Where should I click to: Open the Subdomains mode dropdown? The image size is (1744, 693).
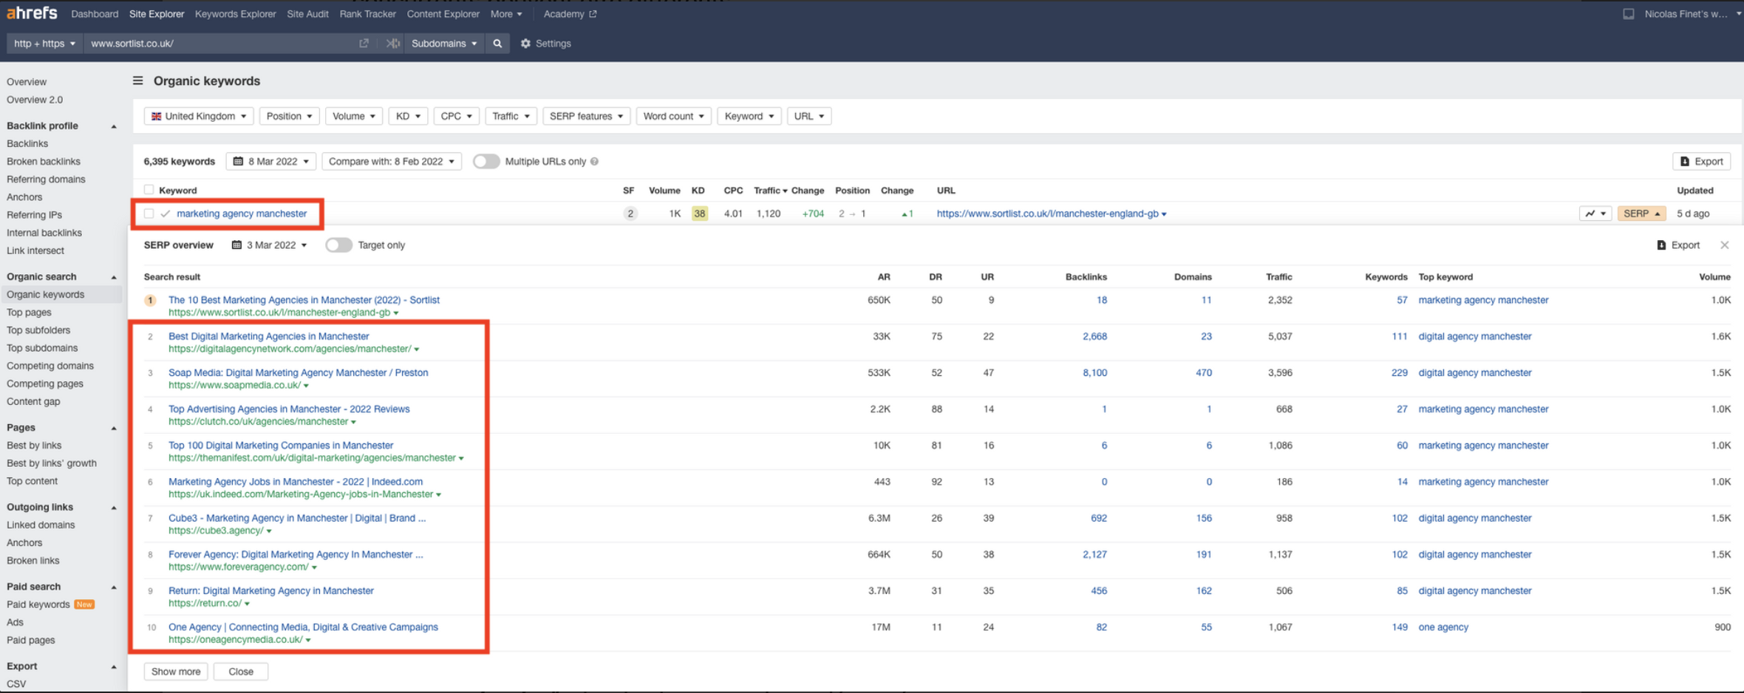(x=443, y=44)
